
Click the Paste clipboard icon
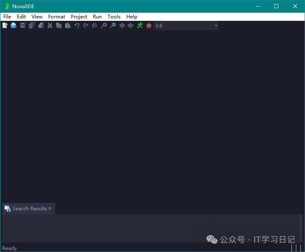[68, 25]
